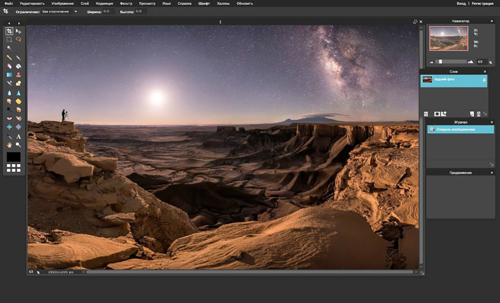Delete layer using the trash icon
This screenshot has width=500, height=303.
point(478,114)
